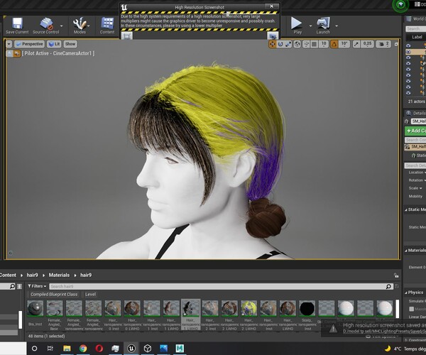The width and height of the screenshot is (426, 355).
Task: Sort by the Label column header
Action: (417, 37)
